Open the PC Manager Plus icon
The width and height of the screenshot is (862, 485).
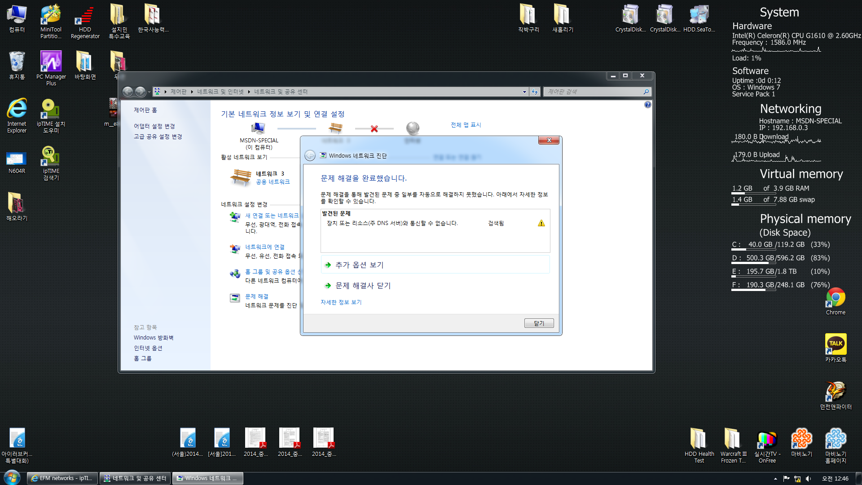[51, 68]
